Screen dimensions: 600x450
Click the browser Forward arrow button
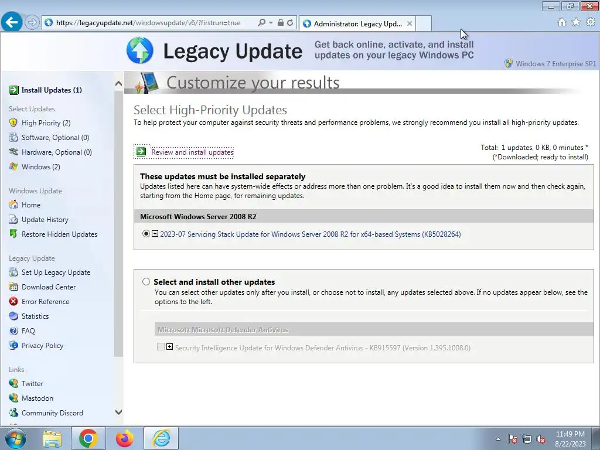(x=32, y=23)
